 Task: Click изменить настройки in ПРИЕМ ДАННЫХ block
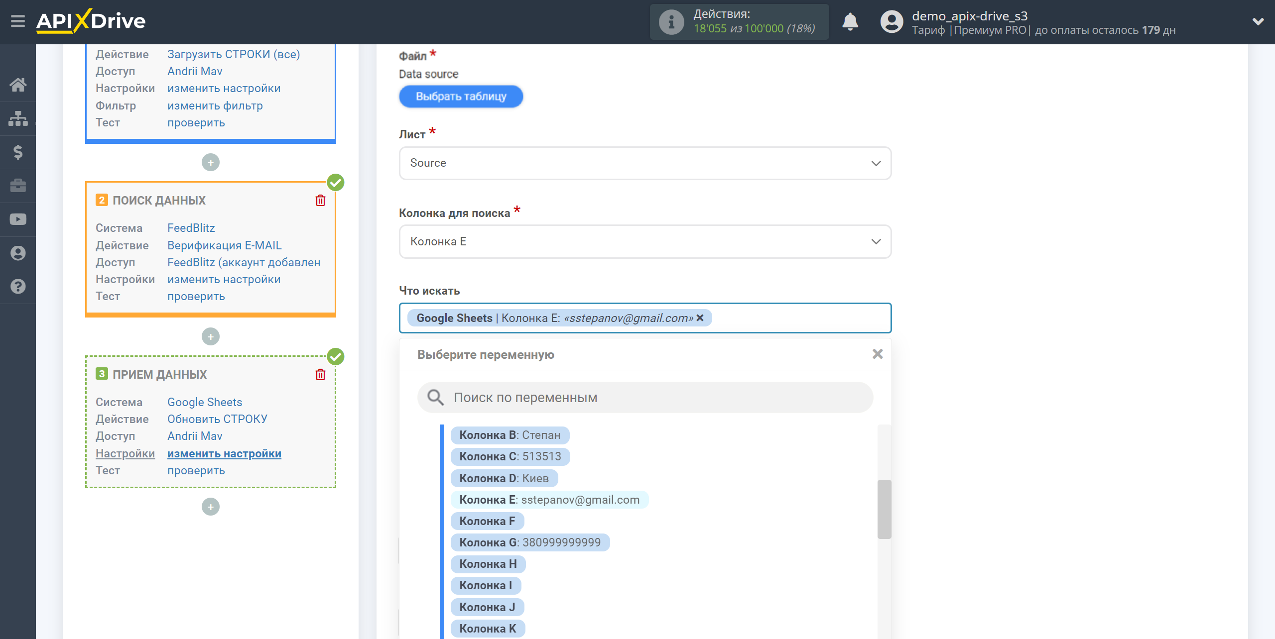(224, 453)
